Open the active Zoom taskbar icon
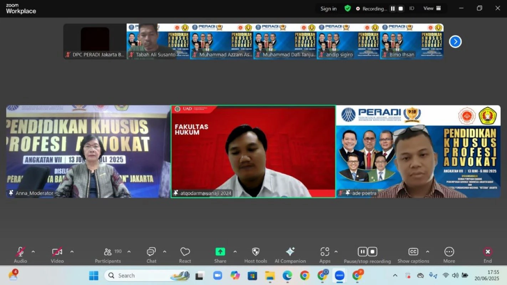 [339, 275]
